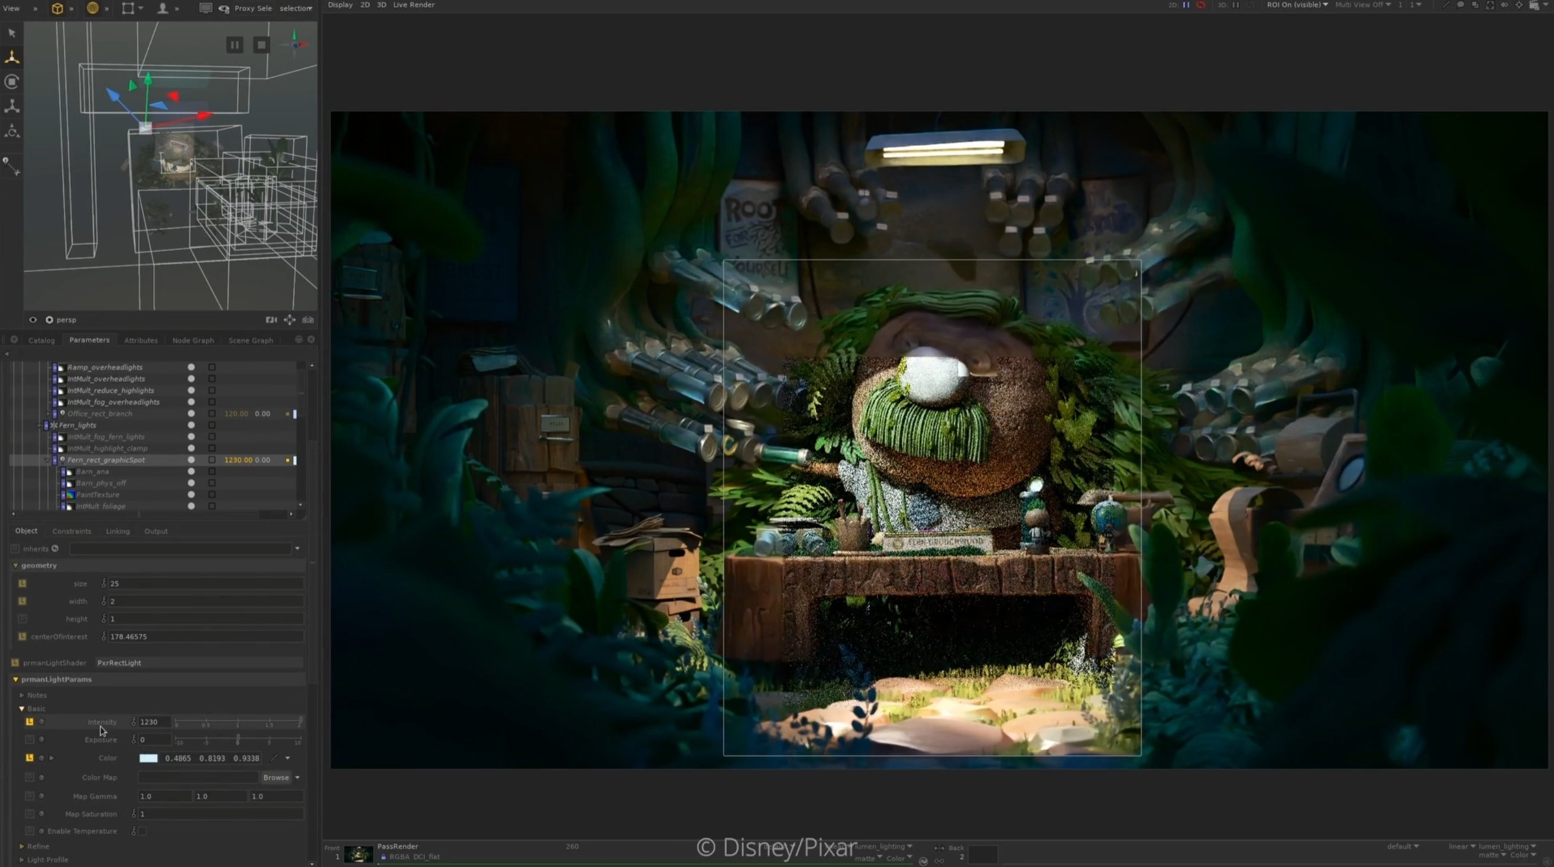Toggle the Enable Temperature checkbox
This screenshot has width=1554, height=867.
point(143,832)
